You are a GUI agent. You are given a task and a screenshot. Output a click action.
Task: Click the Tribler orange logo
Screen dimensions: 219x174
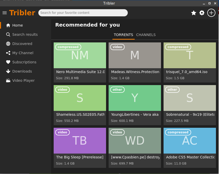22,13
